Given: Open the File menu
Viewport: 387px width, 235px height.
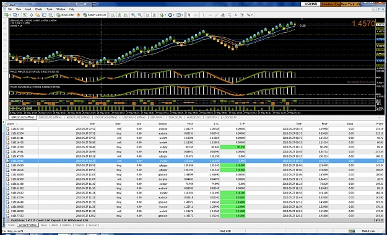Looking at the screenshot, I should [x=10, y=9].
